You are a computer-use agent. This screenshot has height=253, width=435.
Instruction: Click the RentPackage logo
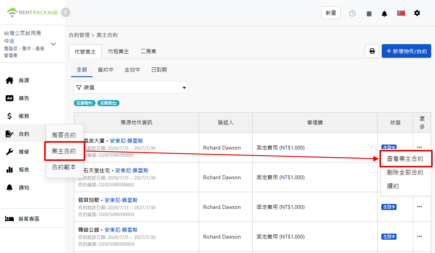tap(32, 12)
